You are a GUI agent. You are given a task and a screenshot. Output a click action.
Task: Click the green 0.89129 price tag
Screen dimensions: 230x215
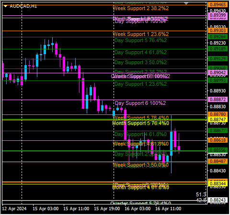[x=218, y=59]
